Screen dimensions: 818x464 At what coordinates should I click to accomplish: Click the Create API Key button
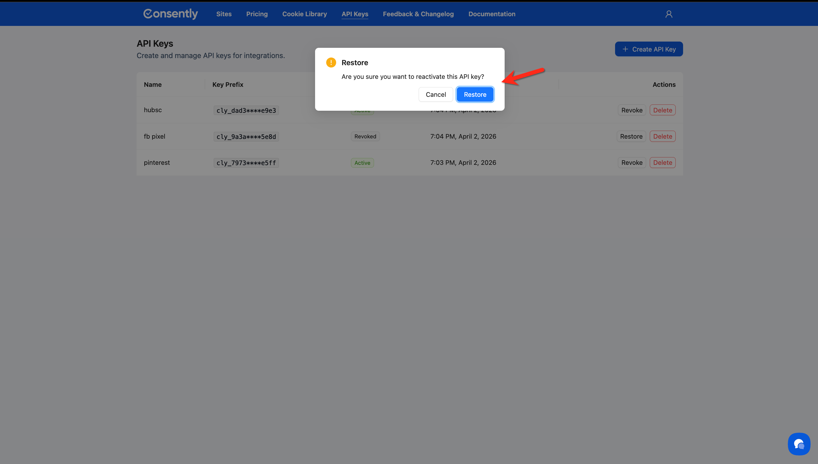[x=649, y=49]
